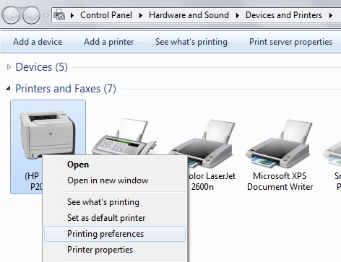Open the recent pages dropdown arrow
341x262 pixels.
46,16
